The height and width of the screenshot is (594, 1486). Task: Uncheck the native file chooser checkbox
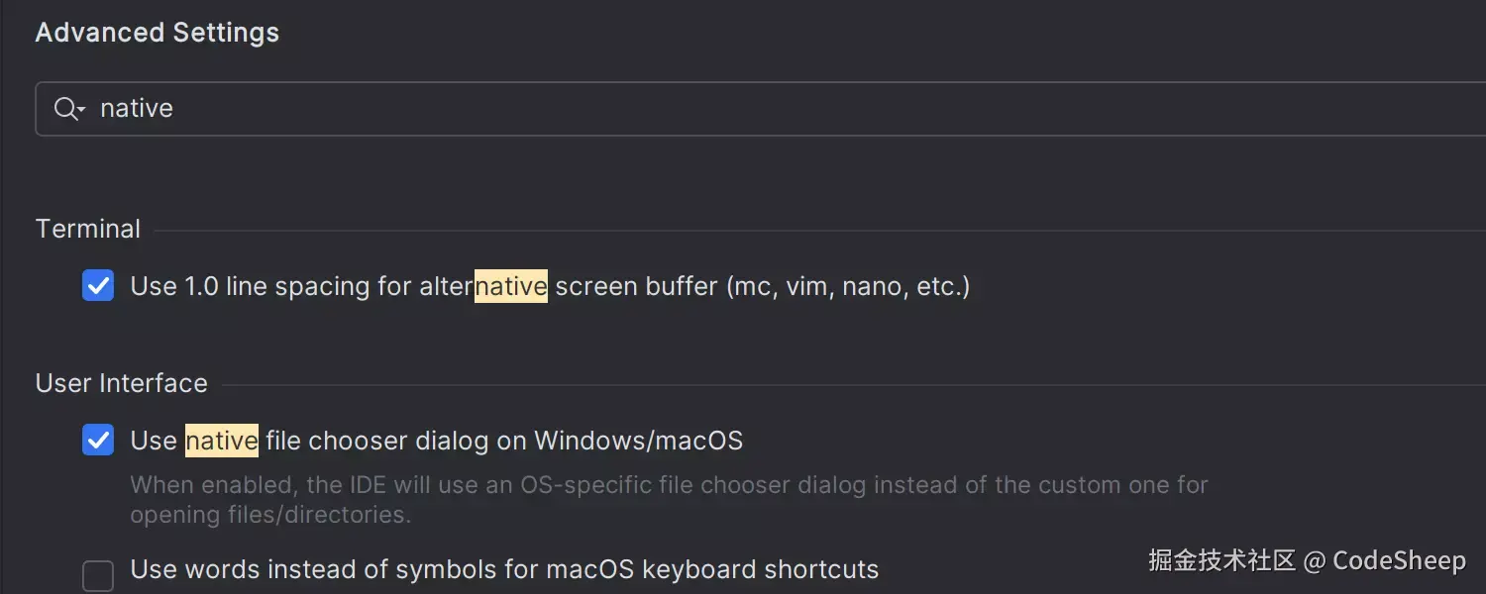click(98, 441)
